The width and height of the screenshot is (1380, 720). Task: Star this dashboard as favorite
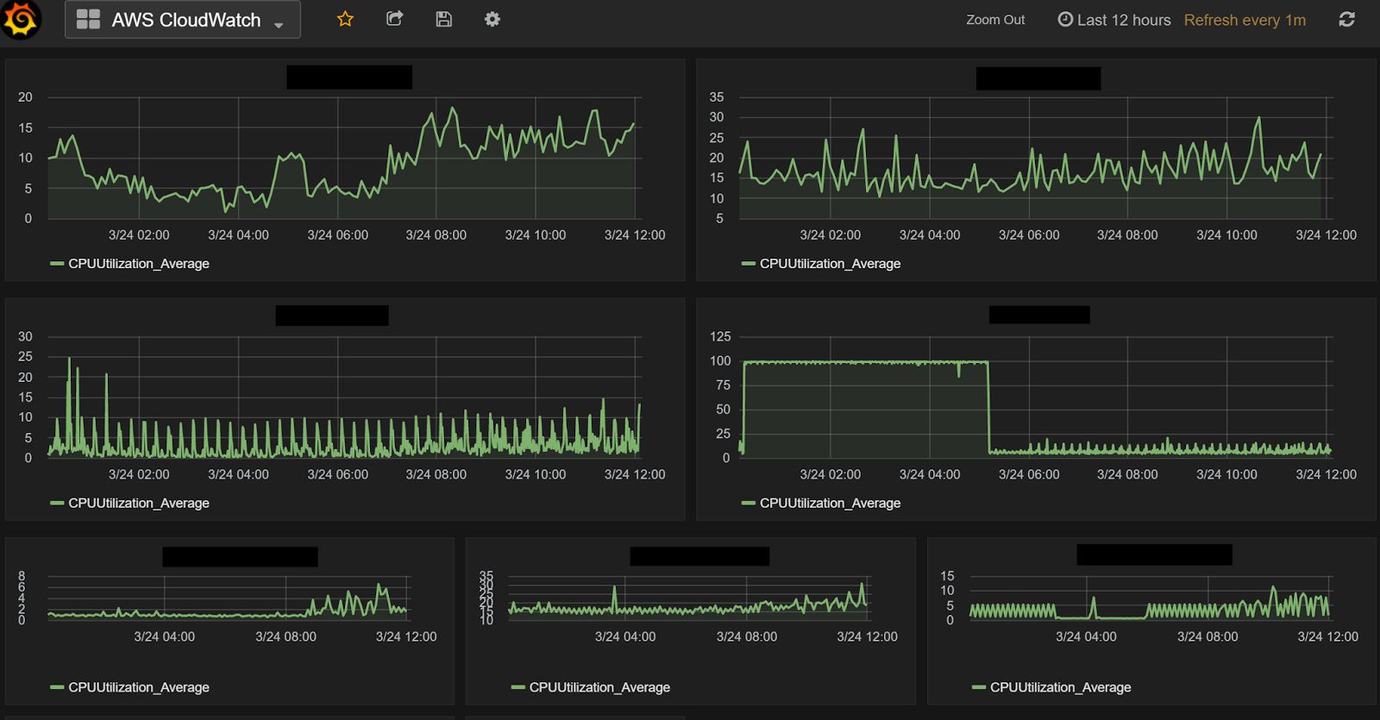345,19
